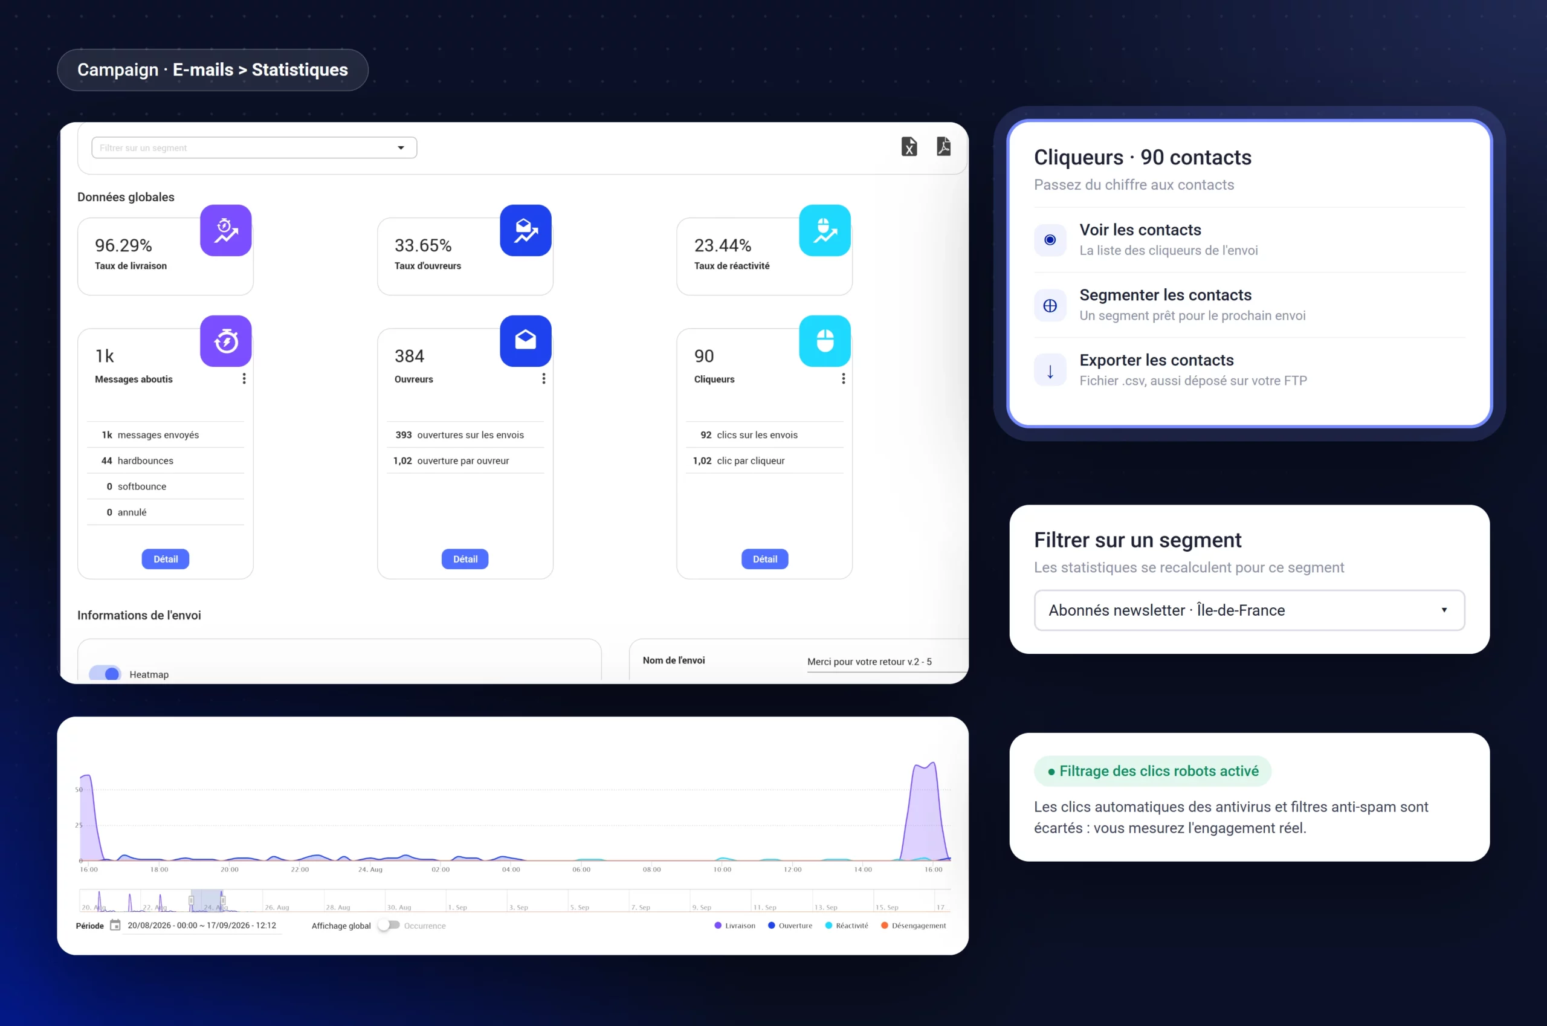Screen dimensions: 1547x1026
Task: Click 'Filtrage des clics robots activé' badge
Action: coord(1152,772)
